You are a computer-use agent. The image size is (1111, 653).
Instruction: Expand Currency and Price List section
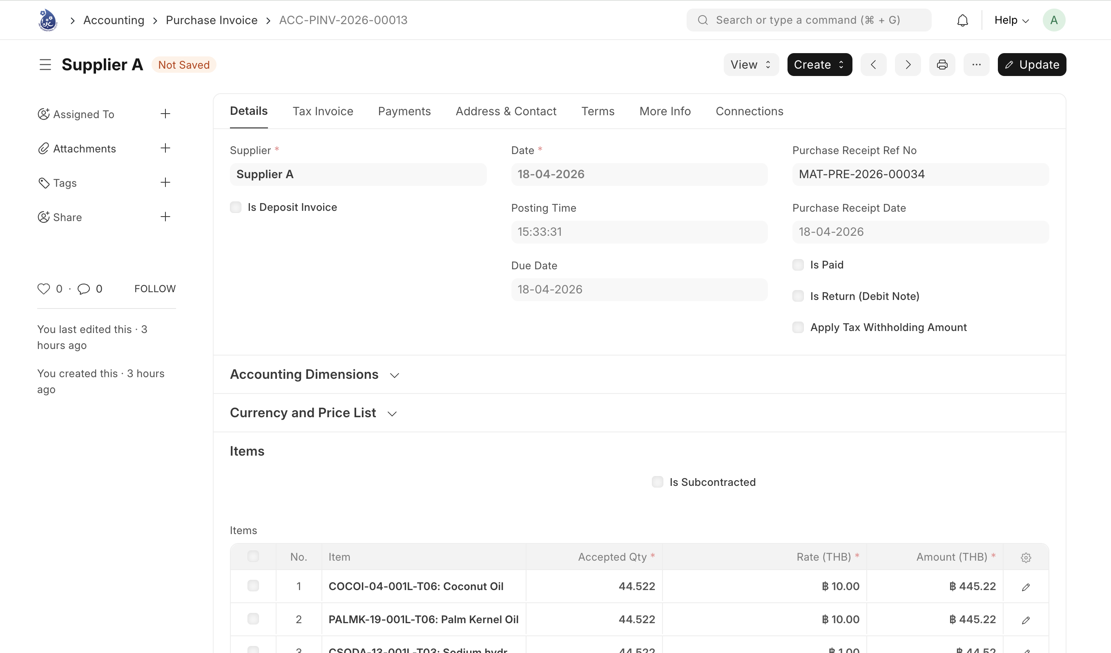tap(313, 413)
